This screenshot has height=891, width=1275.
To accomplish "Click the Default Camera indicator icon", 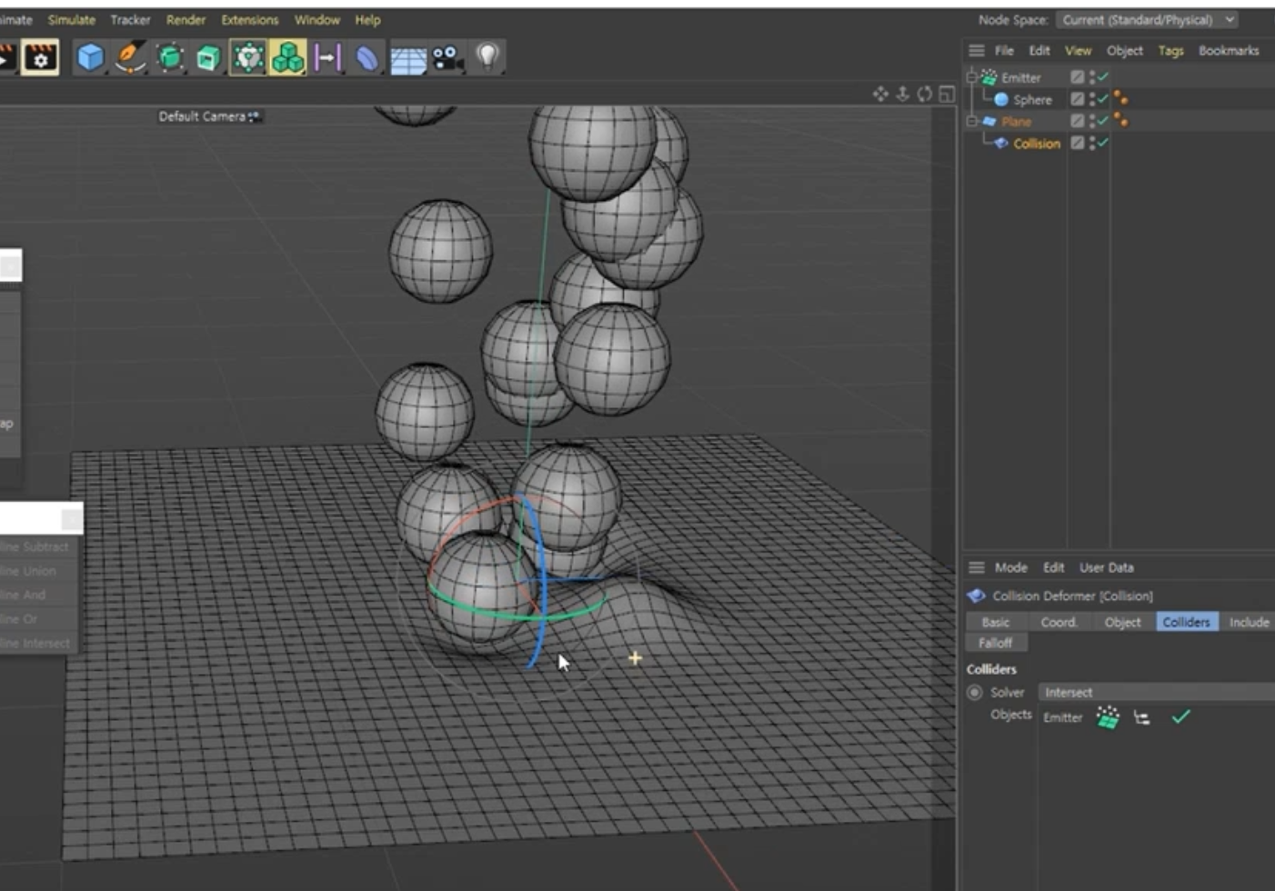I will (x=255, y=116).
